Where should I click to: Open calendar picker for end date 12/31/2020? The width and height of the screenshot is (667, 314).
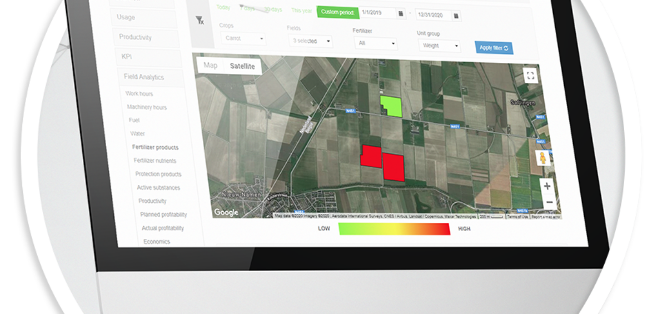tap(456, 16)
